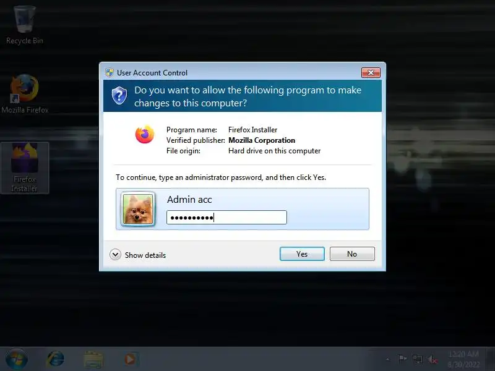The width and height of the screenshot is (495, 371).
Task: Select the Firefox Installer desktop icon
Action: click(x=25, y=168)
